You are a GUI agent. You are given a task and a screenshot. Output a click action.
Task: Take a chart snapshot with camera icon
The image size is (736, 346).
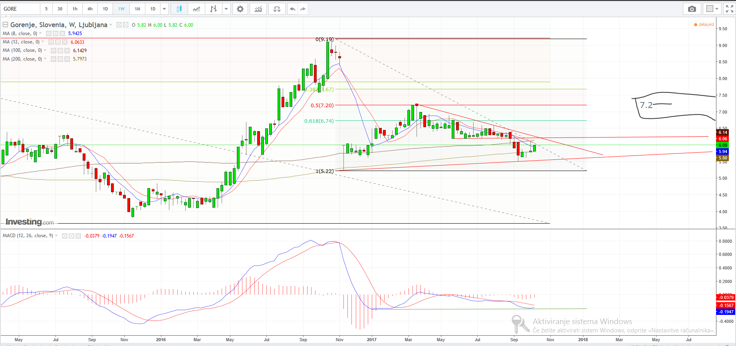click(x=692, y=9)
